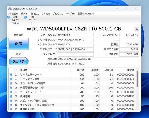This screenshot has width=149, height=118.
Task: Click the 正常 health status button
Action: click(x=19, y=44)
